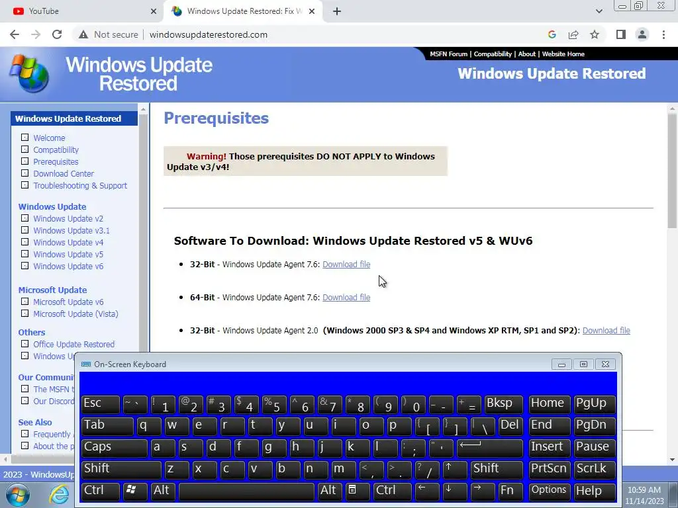Click the left arrow key on on-screen keyboard

click(427, 491)
